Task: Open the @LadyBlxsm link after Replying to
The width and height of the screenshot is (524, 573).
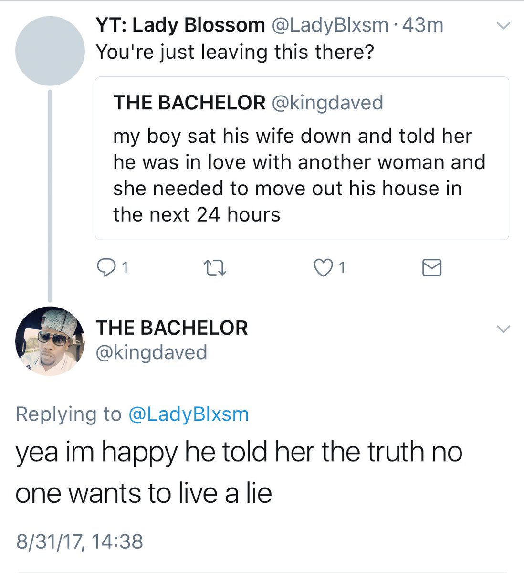Action: click(189, 414)
